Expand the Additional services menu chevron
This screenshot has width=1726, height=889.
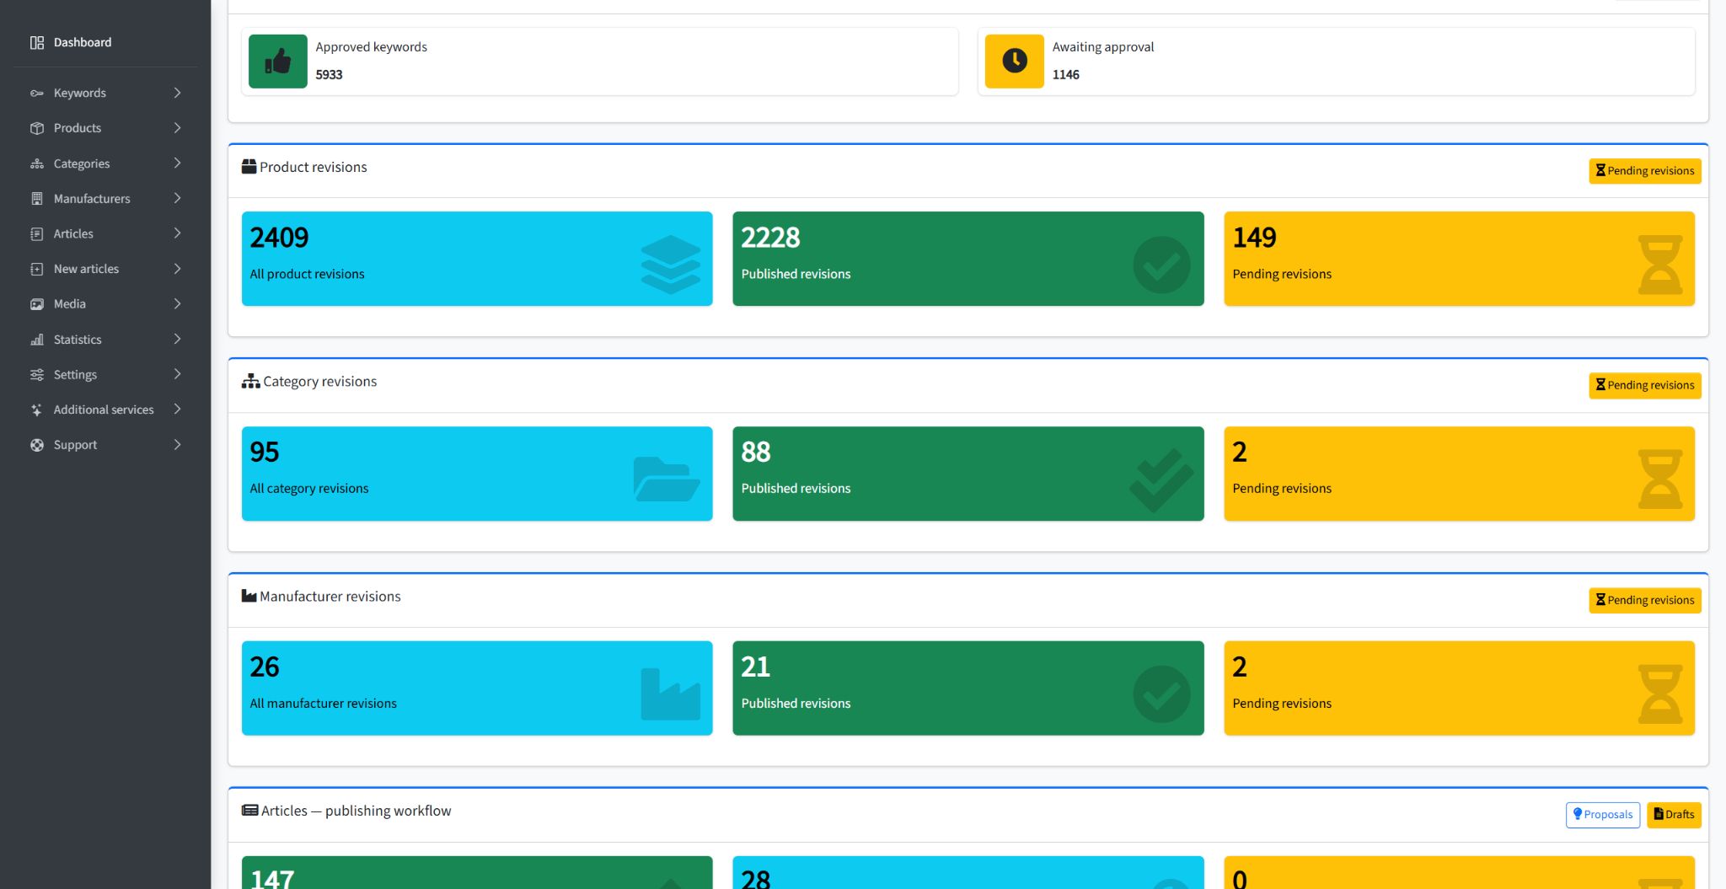pyautogui.click(x=177, y=410)
